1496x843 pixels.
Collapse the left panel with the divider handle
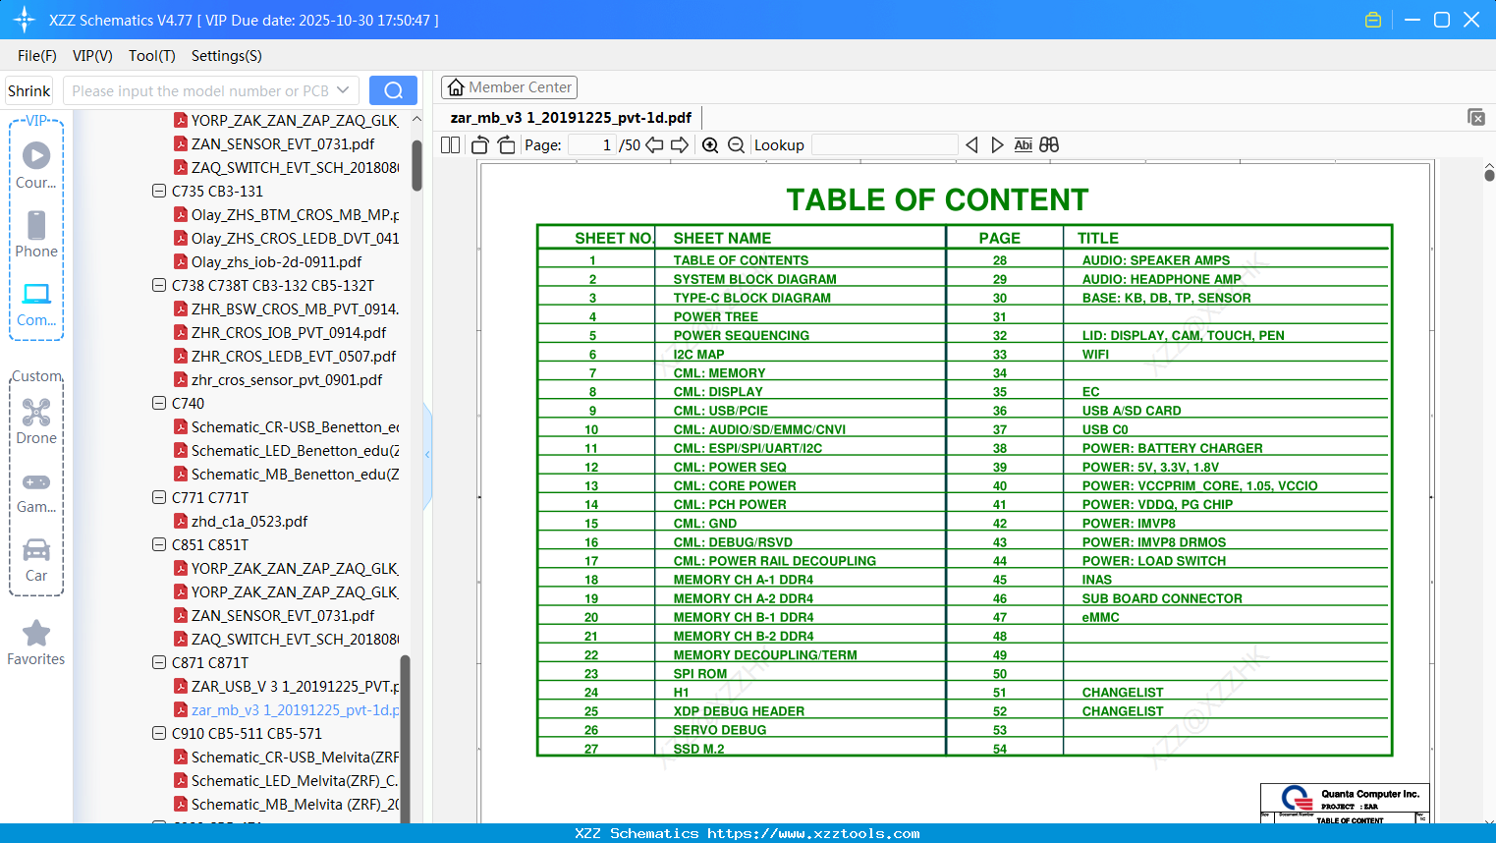pos(427,455)
